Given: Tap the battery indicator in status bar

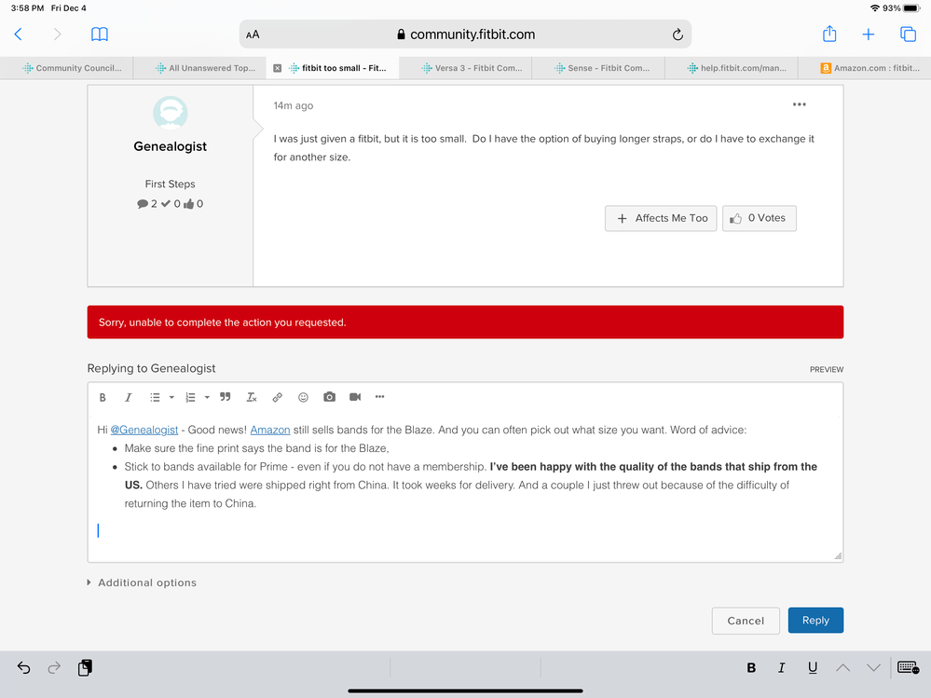Looking at the screenshot, I should (x=911, y=8).
